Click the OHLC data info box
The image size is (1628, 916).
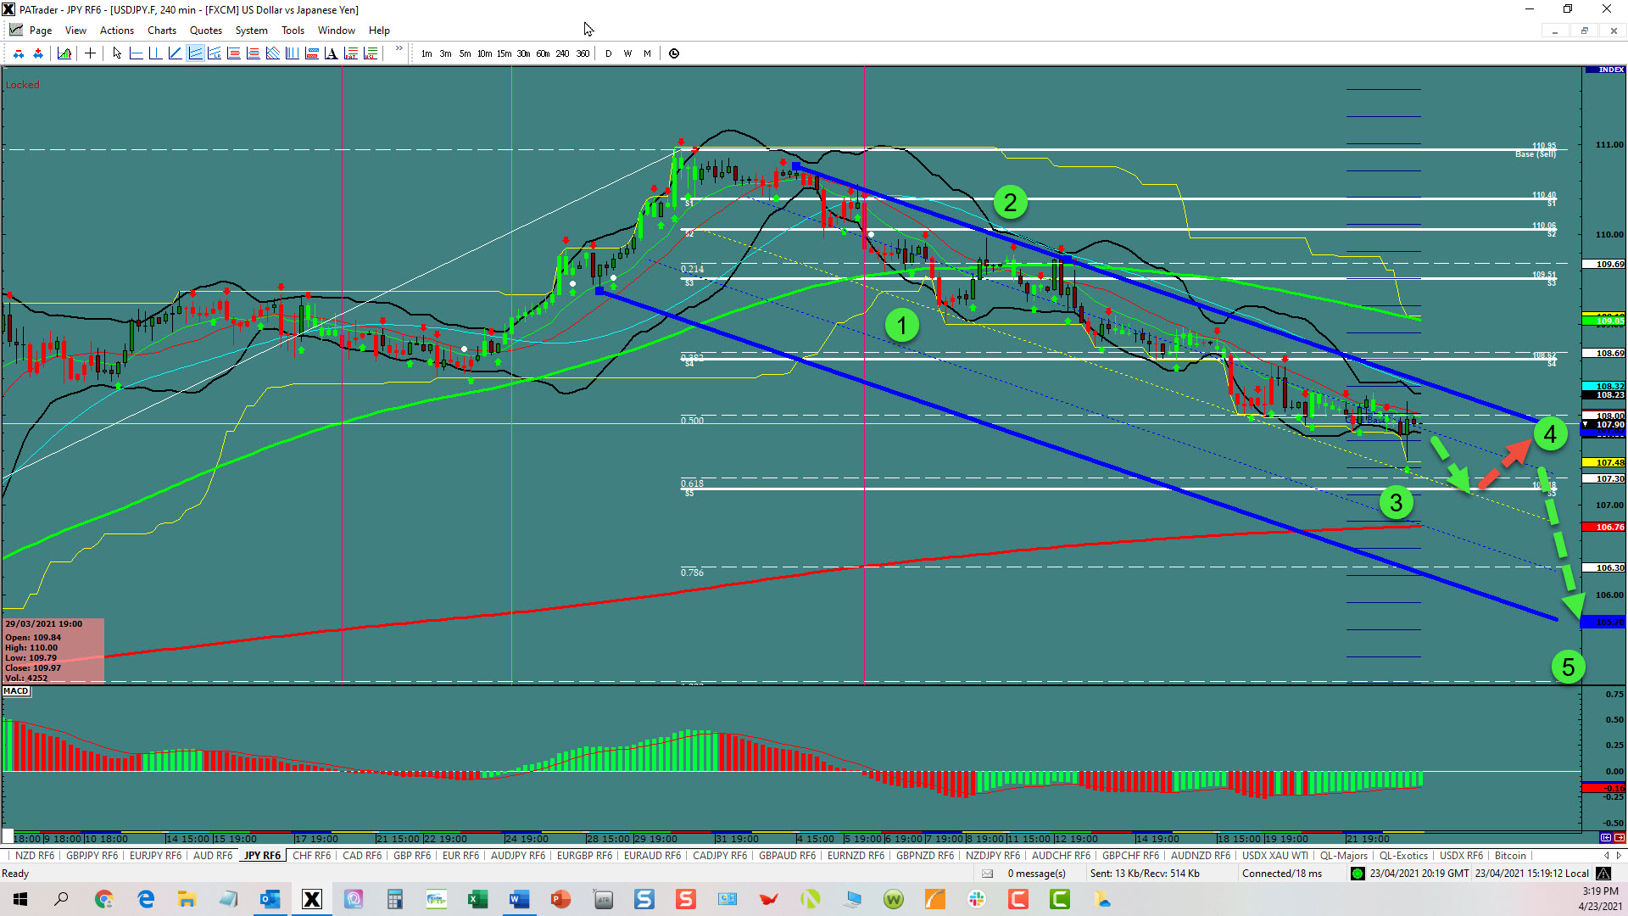point(53,651)
